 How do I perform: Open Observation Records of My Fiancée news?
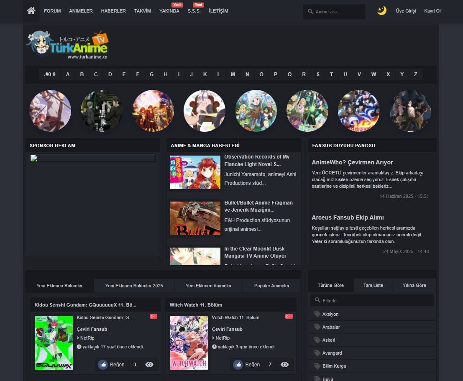(257, 160)
